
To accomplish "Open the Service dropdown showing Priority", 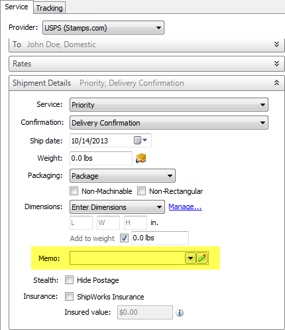I will coord(169,105).
